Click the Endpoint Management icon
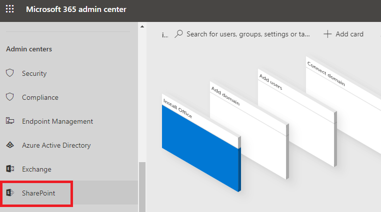381x212 pixels. pyautogui.click(x=9, y=121)
